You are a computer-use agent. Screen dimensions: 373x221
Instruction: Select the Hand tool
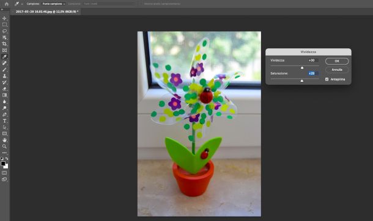pyautogui.click(x=4, y=140)
